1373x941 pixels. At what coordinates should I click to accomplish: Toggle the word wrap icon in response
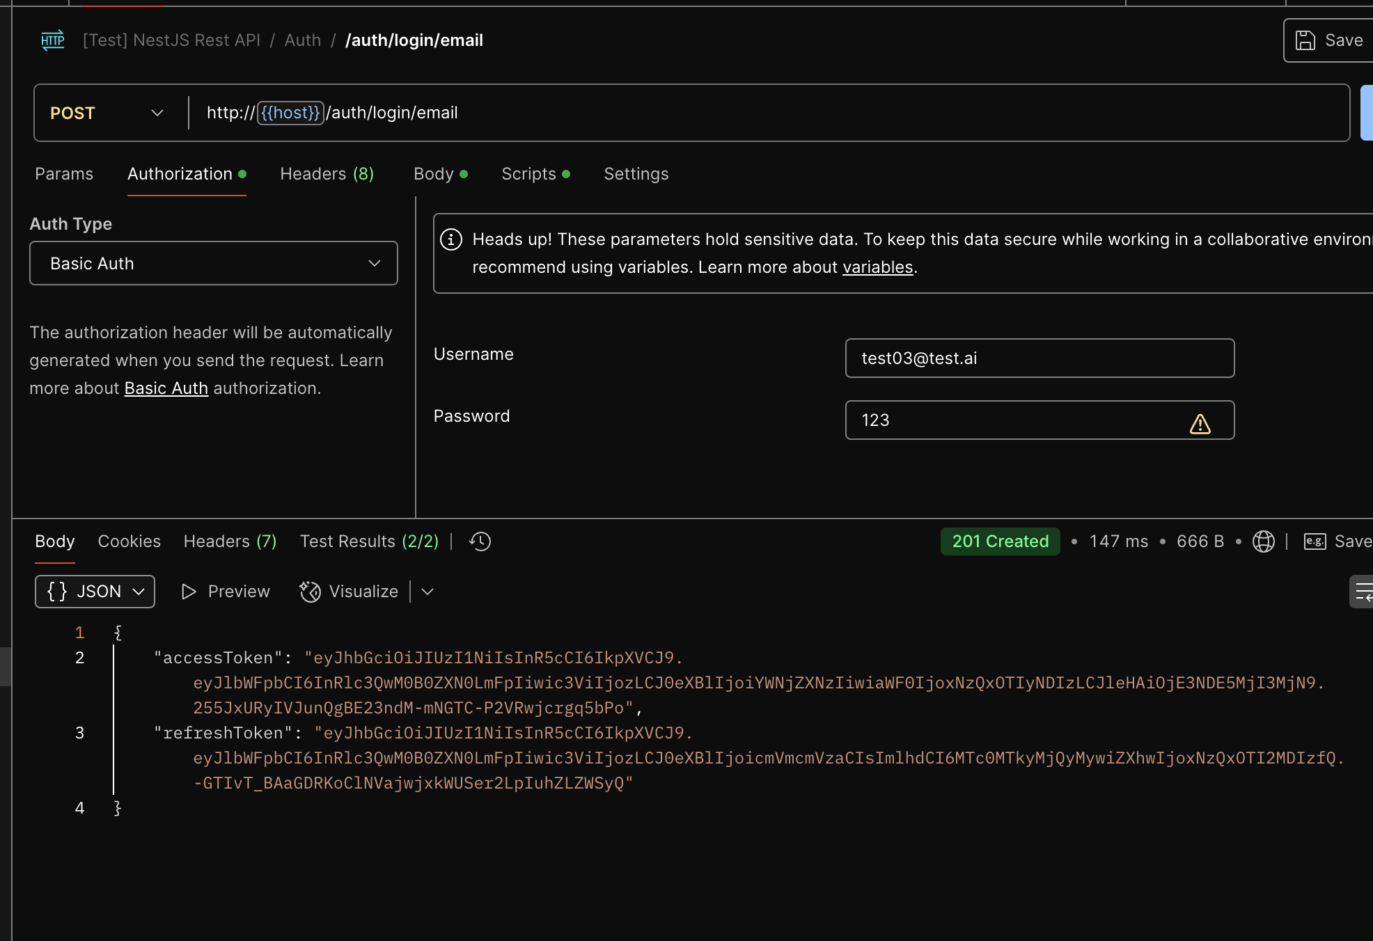[x=1363, y=592]
